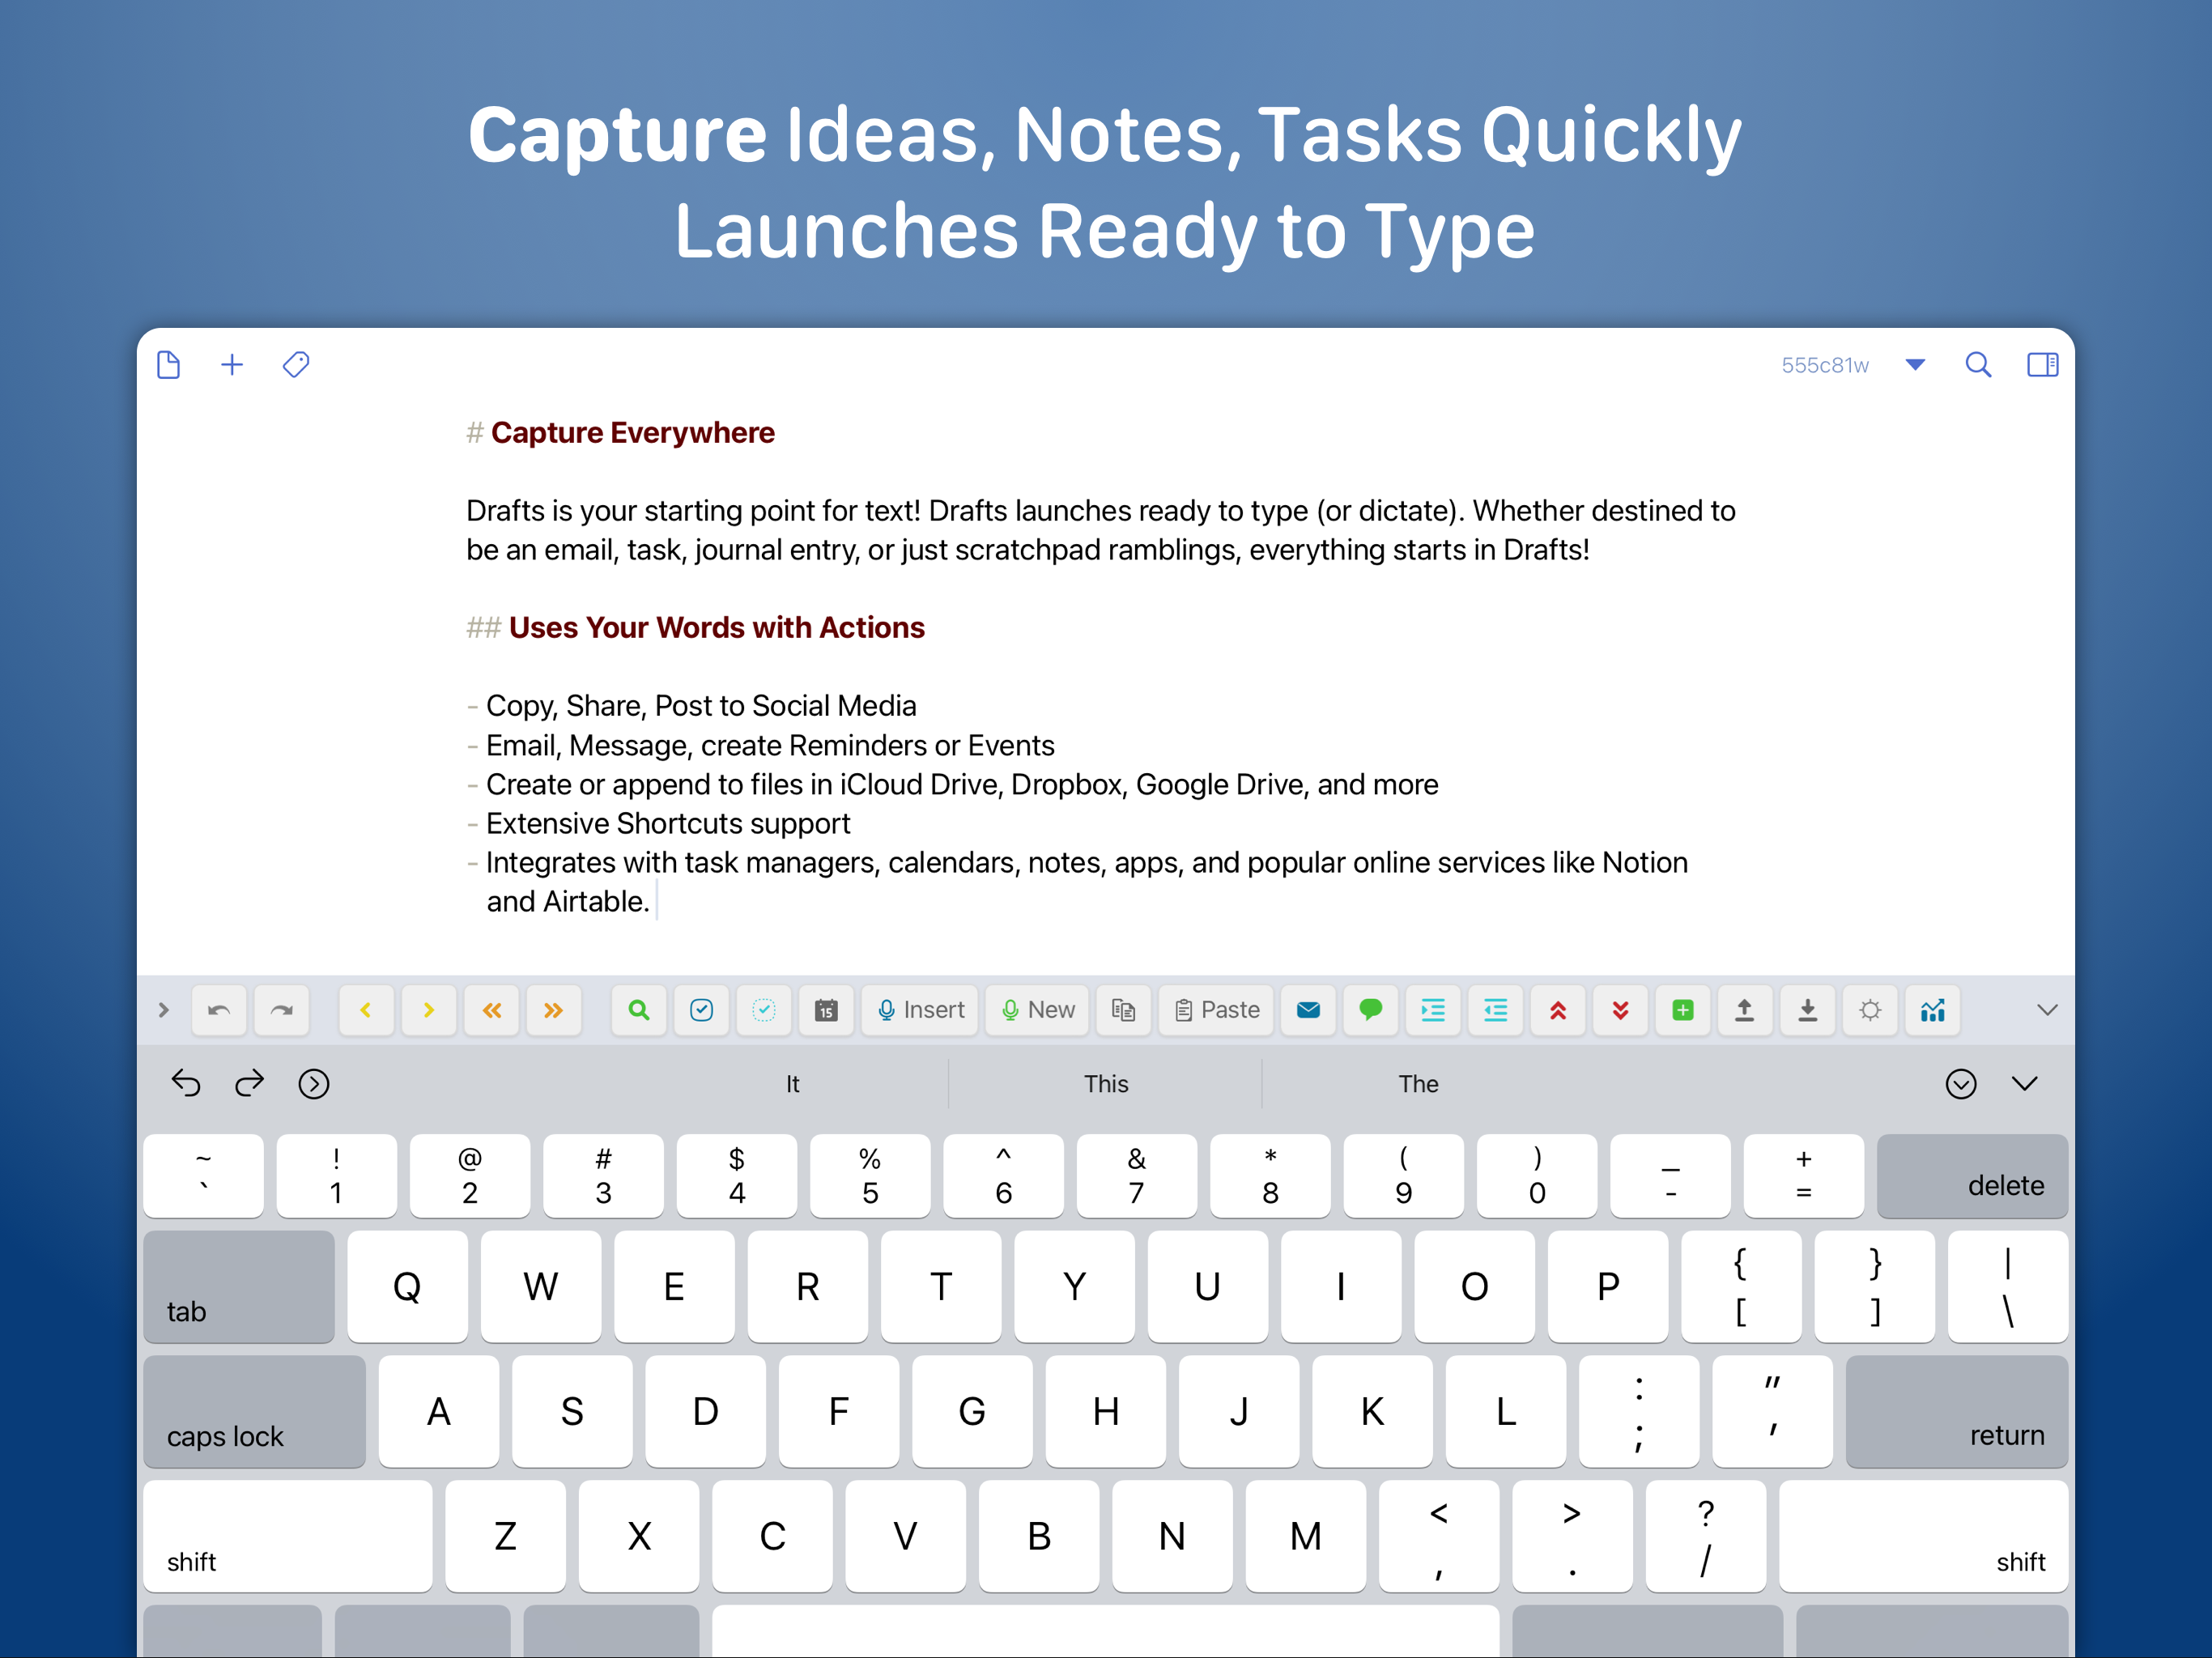Open the tag editor icon

click(296, 365)
